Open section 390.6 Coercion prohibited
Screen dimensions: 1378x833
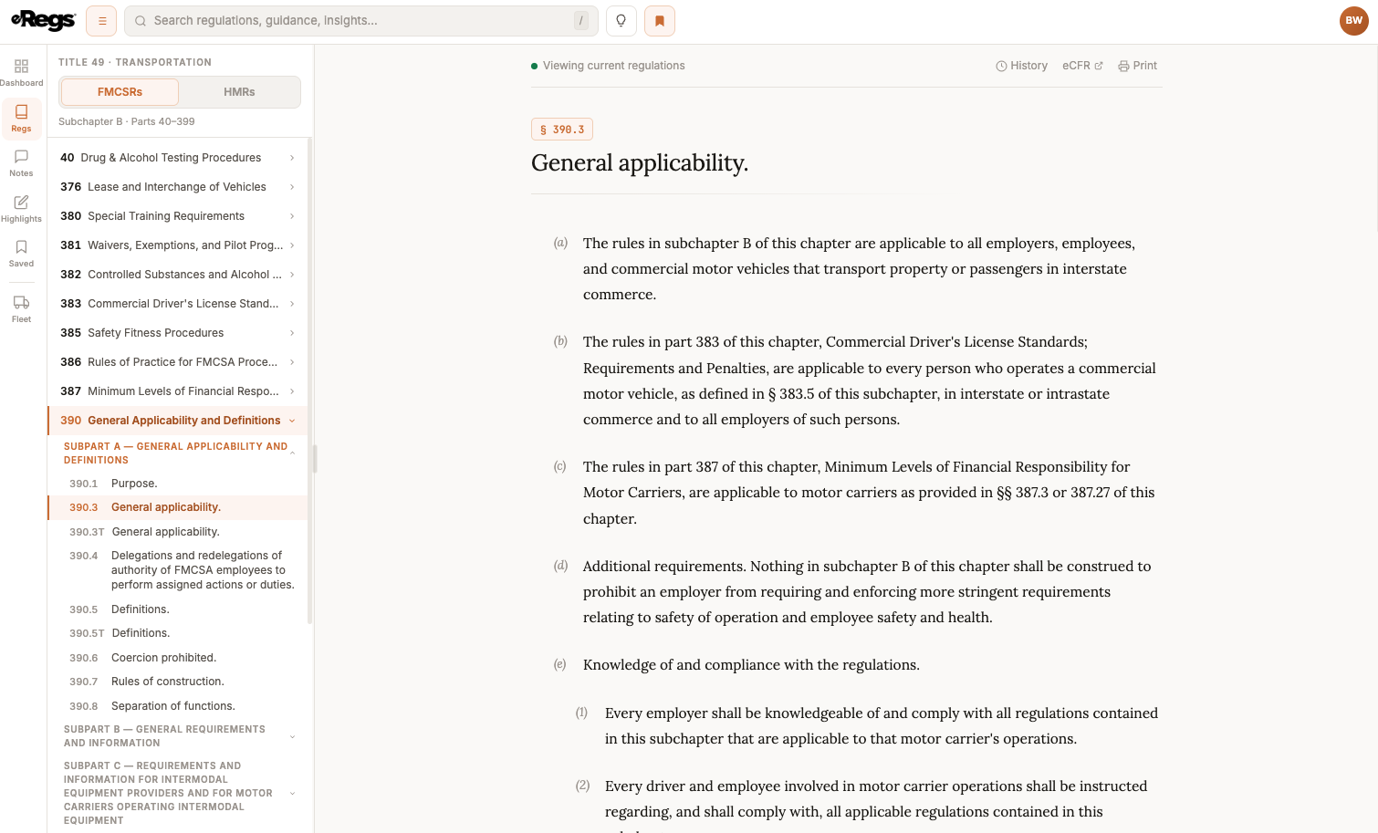[x=177, y=658]
